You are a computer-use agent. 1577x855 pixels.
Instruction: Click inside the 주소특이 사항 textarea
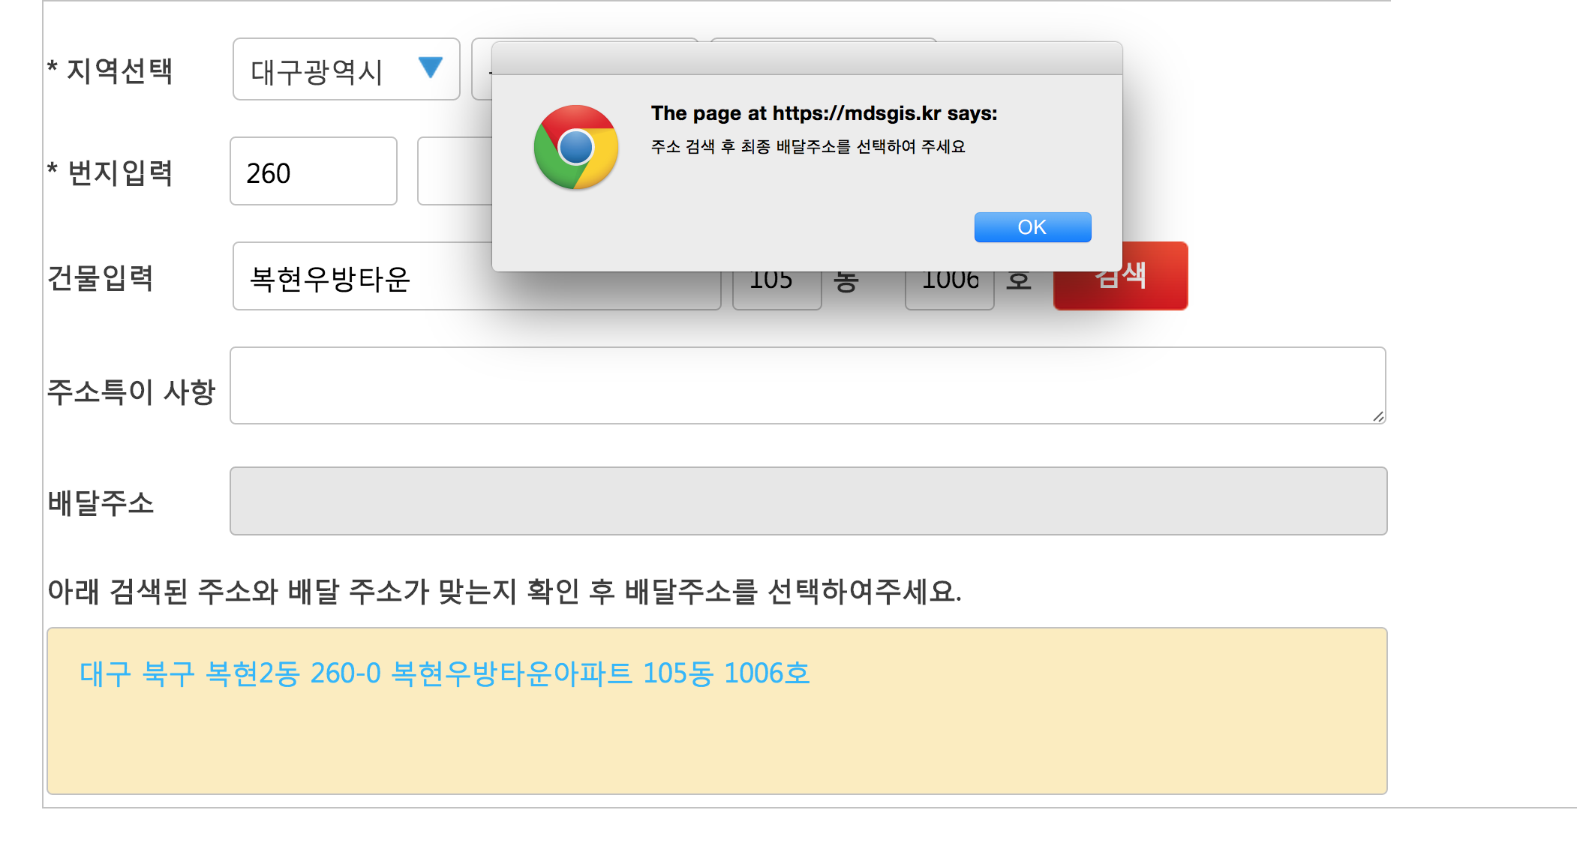tap(807, 385)
